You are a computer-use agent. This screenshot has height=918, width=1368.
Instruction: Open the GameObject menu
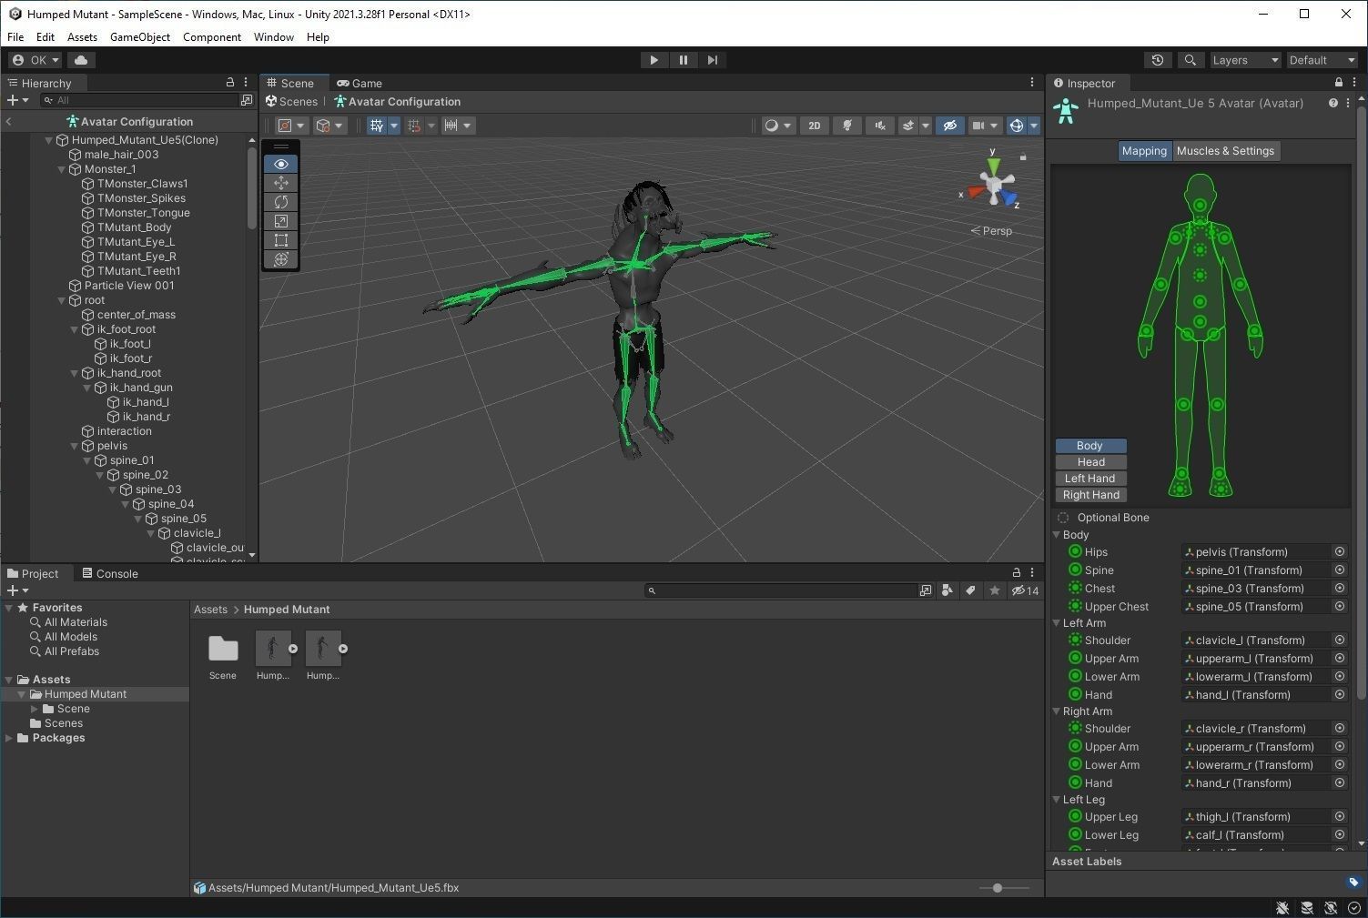[140, 37]
